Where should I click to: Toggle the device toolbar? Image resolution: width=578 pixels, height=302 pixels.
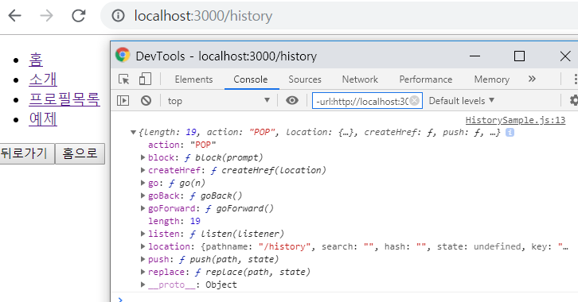pos(145,79)
